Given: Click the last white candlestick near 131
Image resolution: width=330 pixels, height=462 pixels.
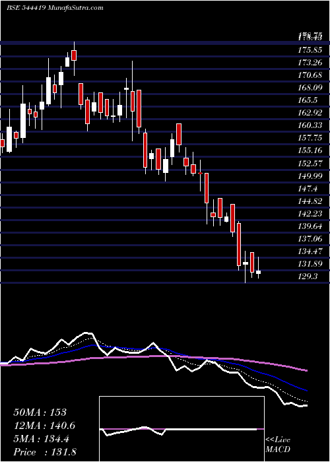Looking at the screenshot, I should click(x=259, y=272).
